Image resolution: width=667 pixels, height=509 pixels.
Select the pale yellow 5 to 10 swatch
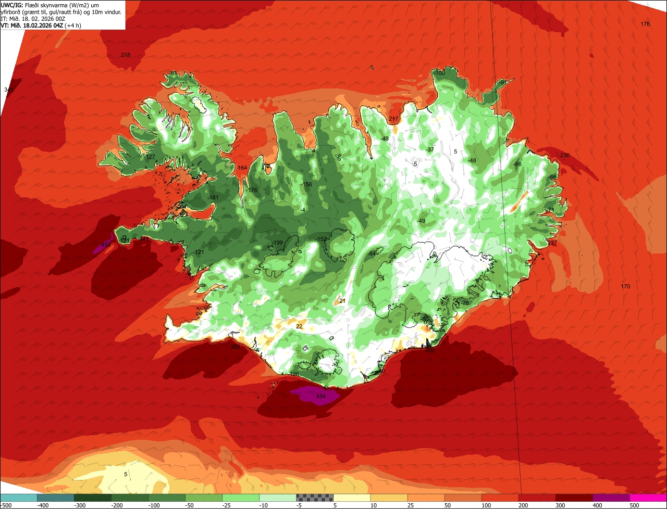tap(352, 498)
